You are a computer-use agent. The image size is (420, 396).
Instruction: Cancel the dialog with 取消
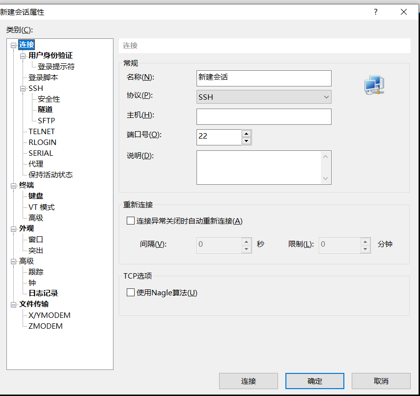pos(381,381)
